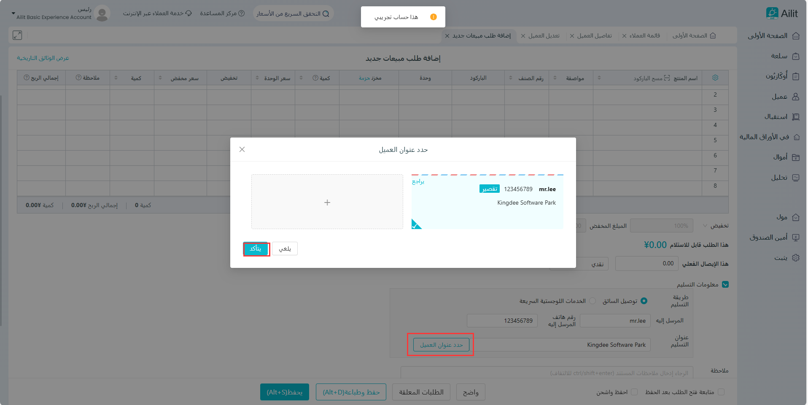Screen dimensions: 808x405
Task: Expand the discount dropdown chevron
Action: [x=705, y=226]
